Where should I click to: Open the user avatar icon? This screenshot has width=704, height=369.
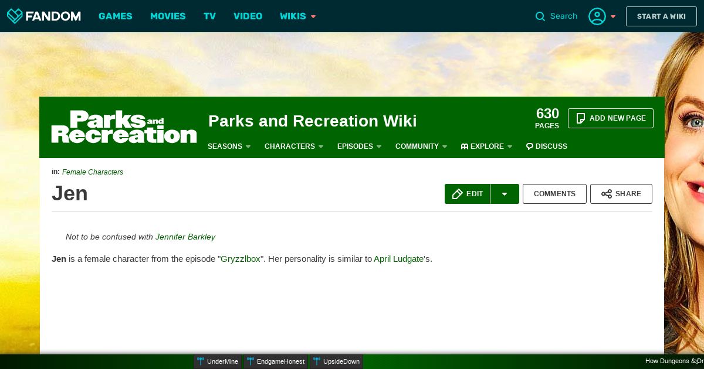point(597,16)
